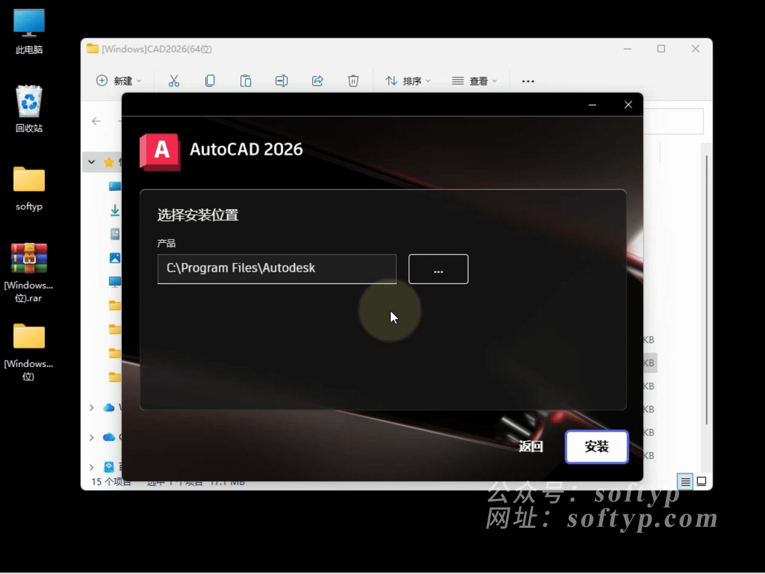Open the 查看 view menu
The width and height of the screenshot is (765, 574).
pyautogui.click(x=475, y=81)
